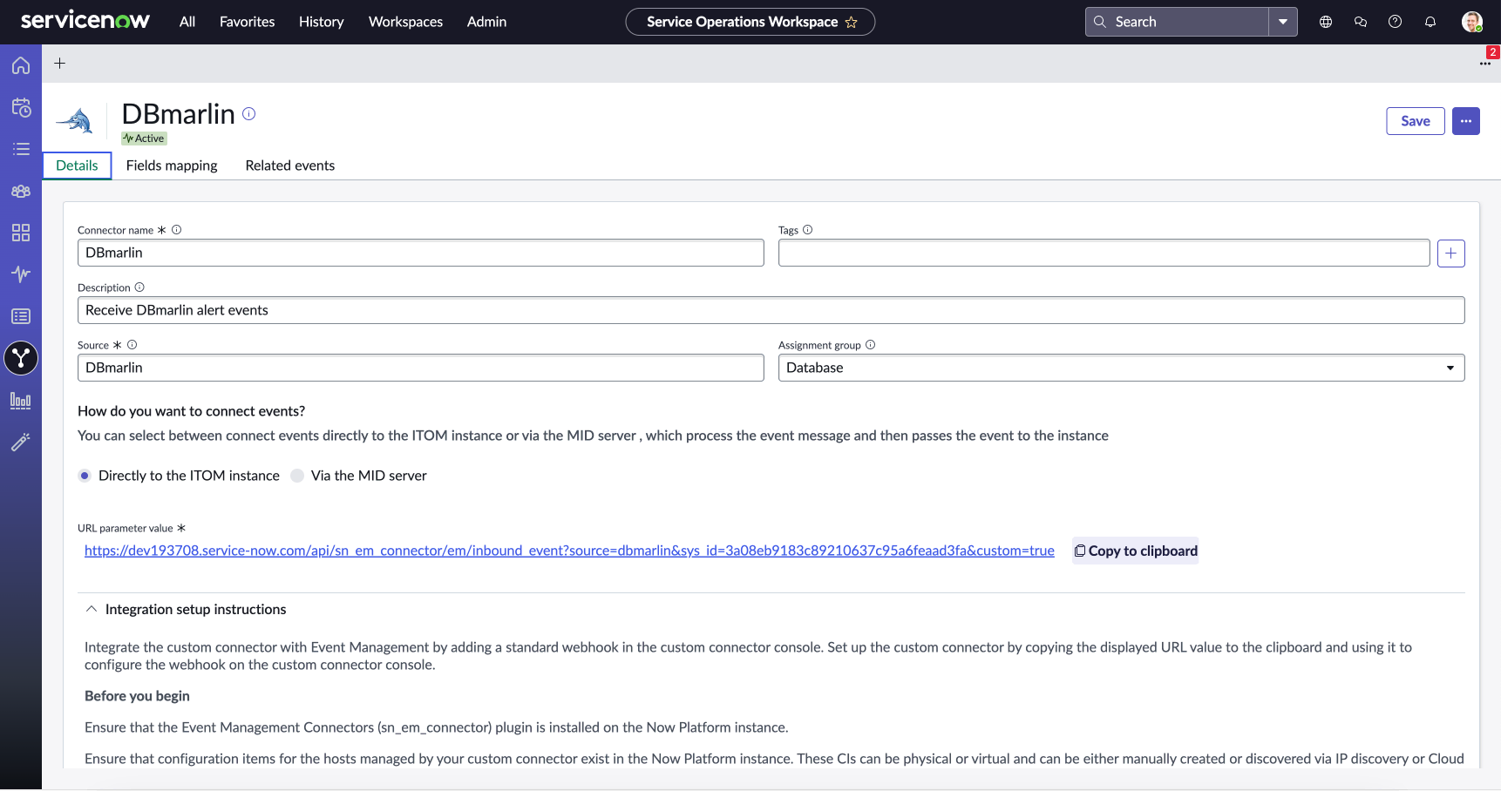This screenshot has width=1501, height=791.
Task: Open the calendar clock sidebar icon
Action: click(x=21, y=107)
